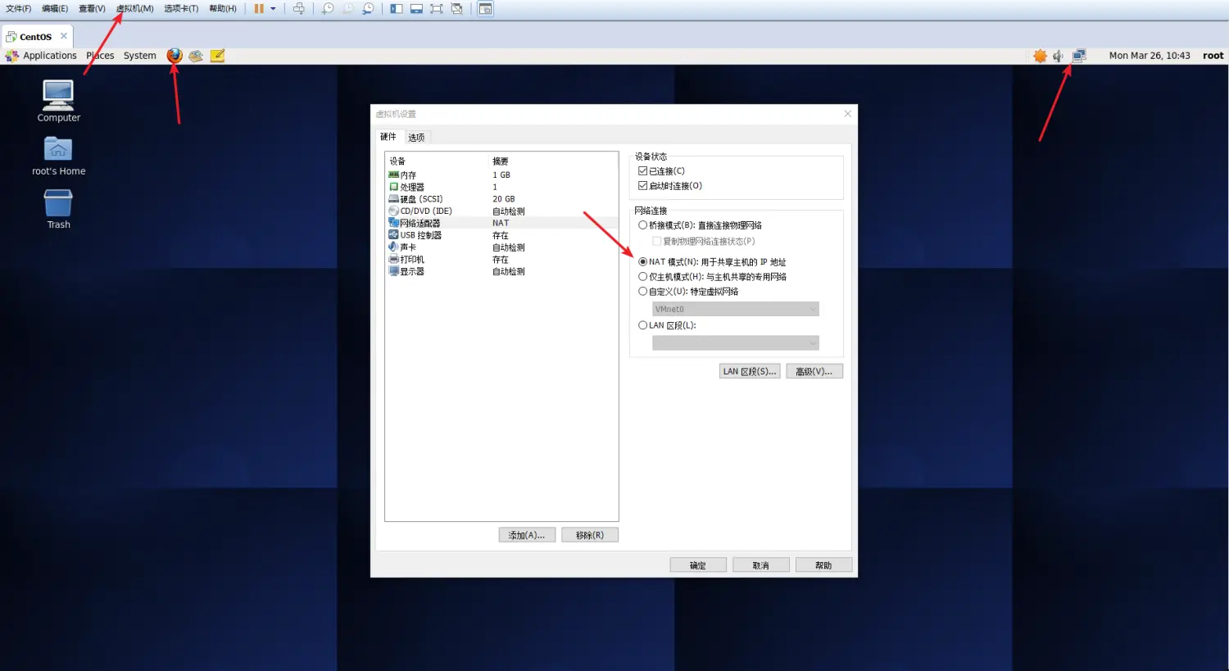Toggle the 已连接(C) checkbox
Image resolution: width=1229 pixels, height=671 pixels.
coord(643,171)
